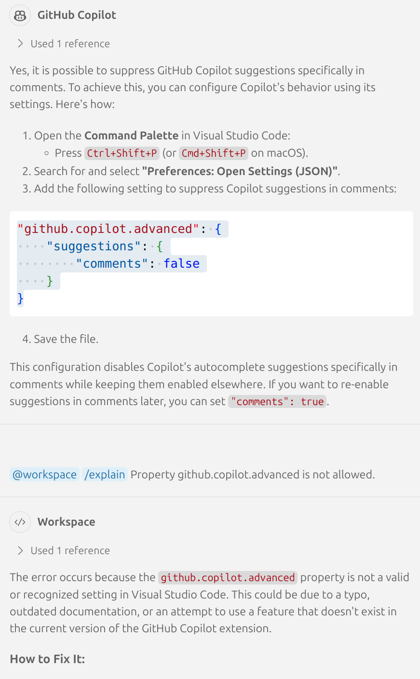Click the Workspace name label
The image size is (420, 679).
tap(66, 522)
